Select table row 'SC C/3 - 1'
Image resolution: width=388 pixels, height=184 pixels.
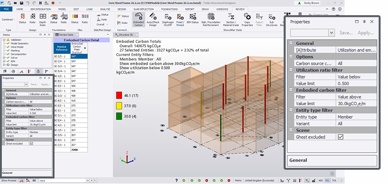[x=71, y=56]
